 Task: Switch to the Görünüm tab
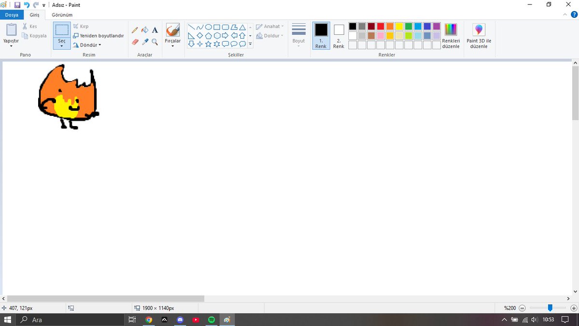62,15
